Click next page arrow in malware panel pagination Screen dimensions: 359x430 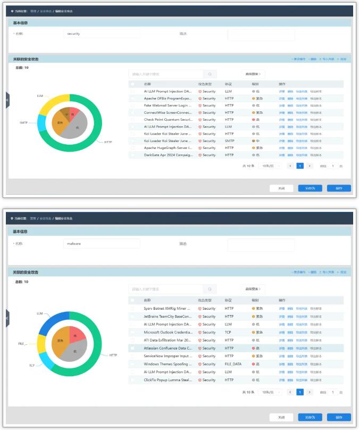coord(310,392)
